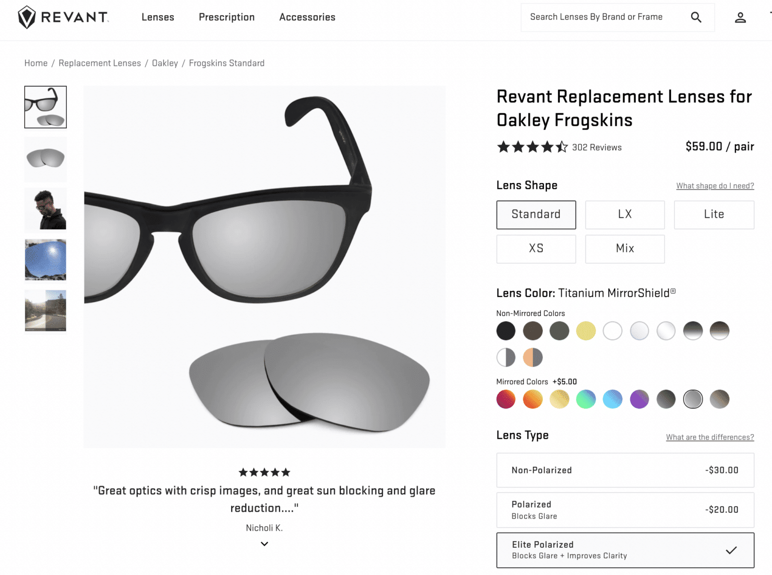Choose the Mix lens shape

pos(625,249)
